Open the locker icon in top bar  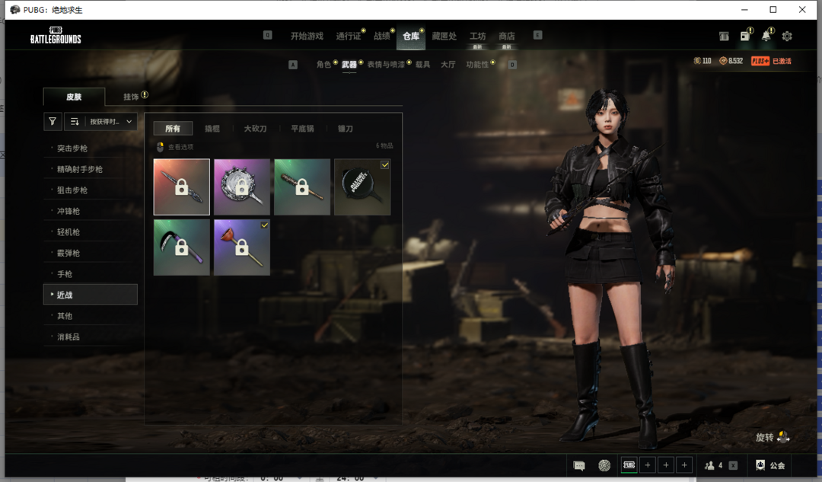(724, 37)
